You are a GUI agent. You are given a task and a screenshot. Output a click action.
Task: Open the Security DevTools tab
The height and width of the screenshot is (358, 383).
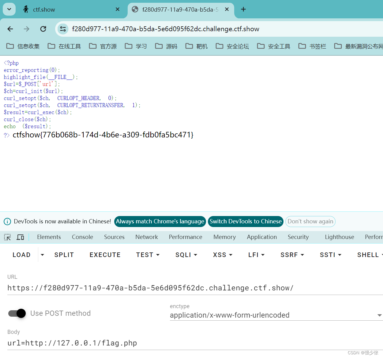[x=298, y=237]
